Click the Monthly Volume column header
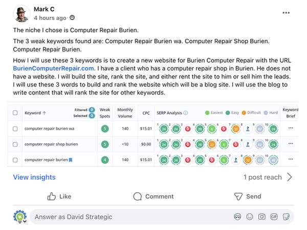Viewport: 307px width, 230px height. pyautogui.click(x=125, y=113)
